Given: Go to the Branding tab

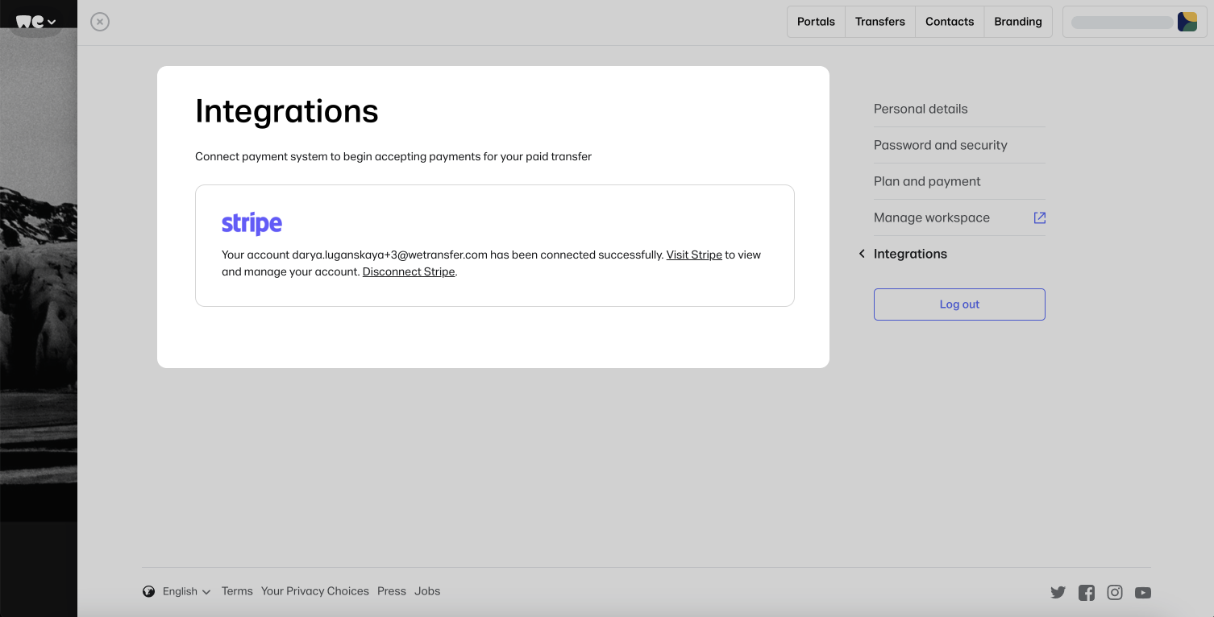Looking at the screenshot, I should point(1017,21).
